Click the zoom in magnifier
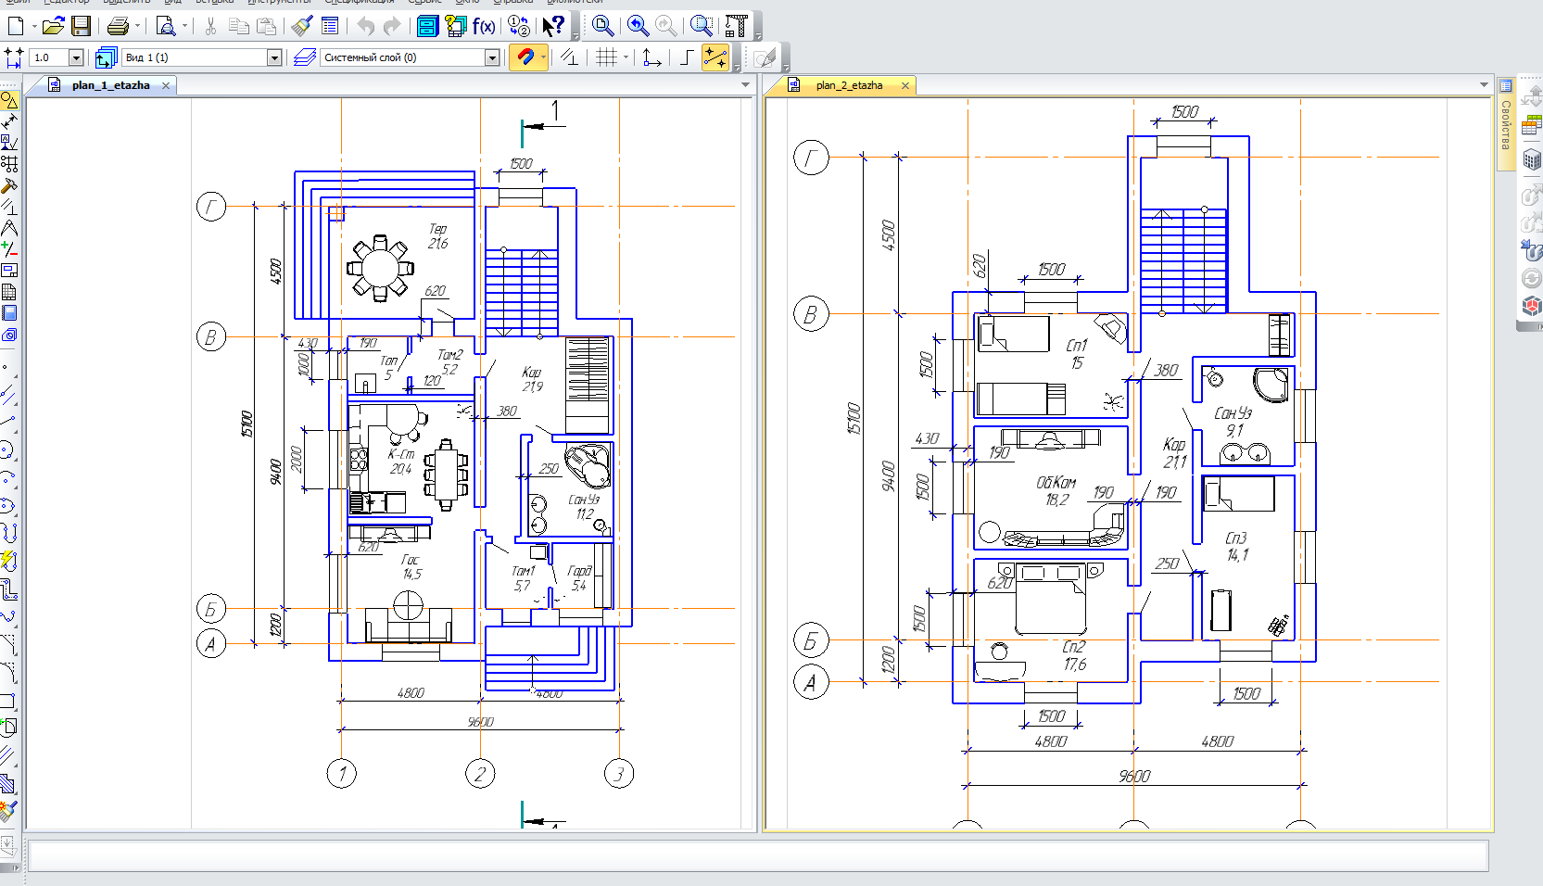Screen dimensions: 1543x886 click(x=638, y=26)
